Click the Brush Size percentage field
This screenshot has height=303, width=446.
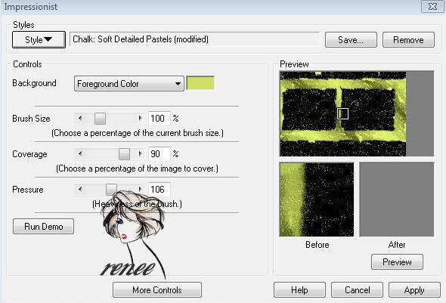coord(159,119)
